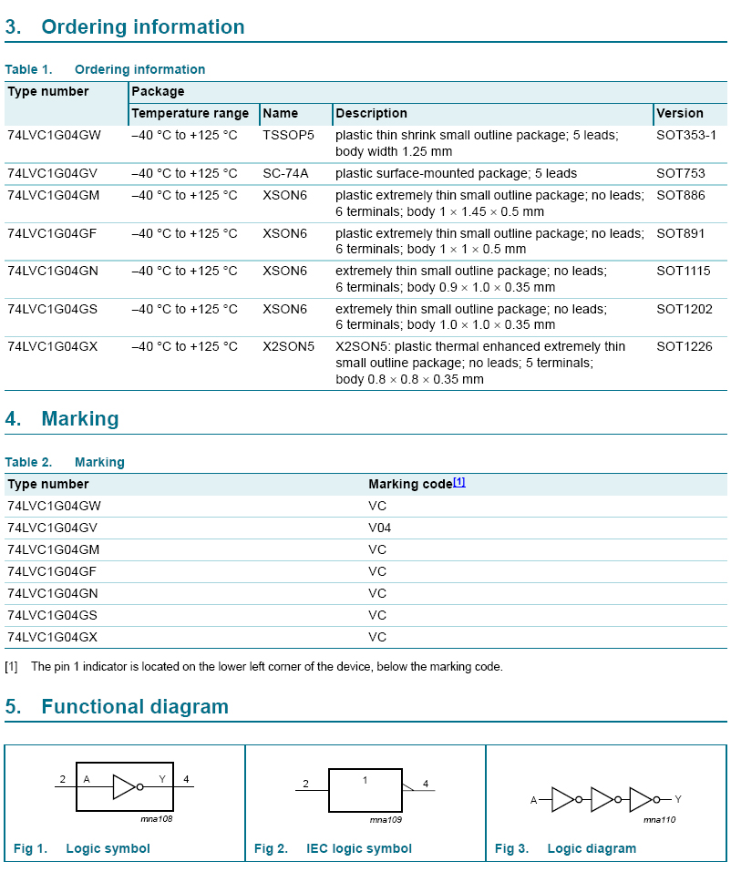Click the V04 marking code

380,528
